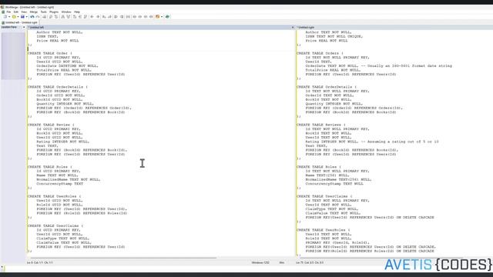The width and height of the screenshot is (493, 277).
Task: Click 'PRIMARY KEY (UserId, RoleId),' in right pane
Action: coord(337,242)
